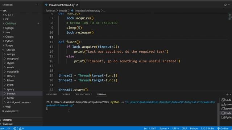Select the threads folder in Explorer
232x130 pixels.
coord(11,94)
